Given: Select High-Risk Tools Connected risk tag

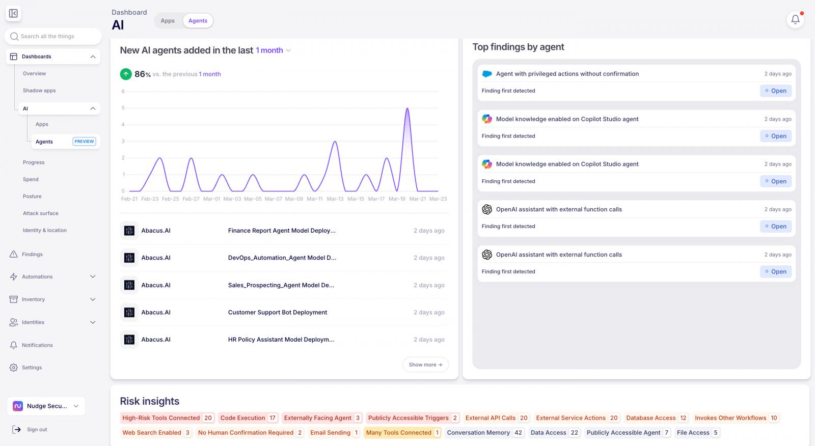Looking at the screenshot, I should coord(167,418).
